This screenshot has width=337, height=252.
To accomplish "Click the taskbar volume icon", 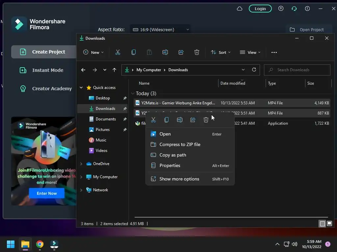I will click(x=295, y=244).
